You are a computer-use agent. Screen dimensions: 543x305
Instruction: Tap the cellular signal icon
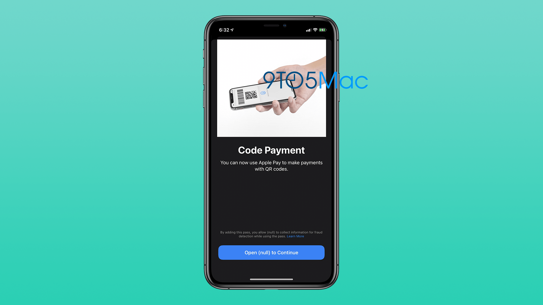pyautogui.click(x=306, y=30)
